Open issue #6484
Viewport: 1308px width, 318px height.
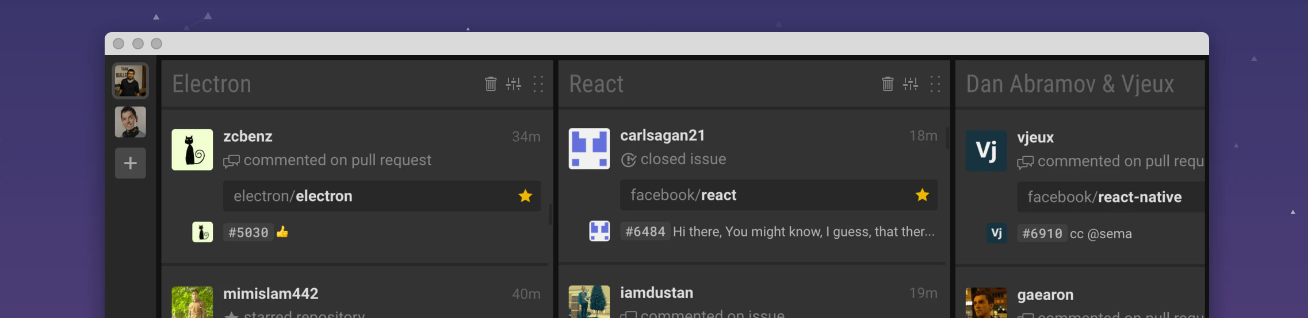(x=645, y=231)
